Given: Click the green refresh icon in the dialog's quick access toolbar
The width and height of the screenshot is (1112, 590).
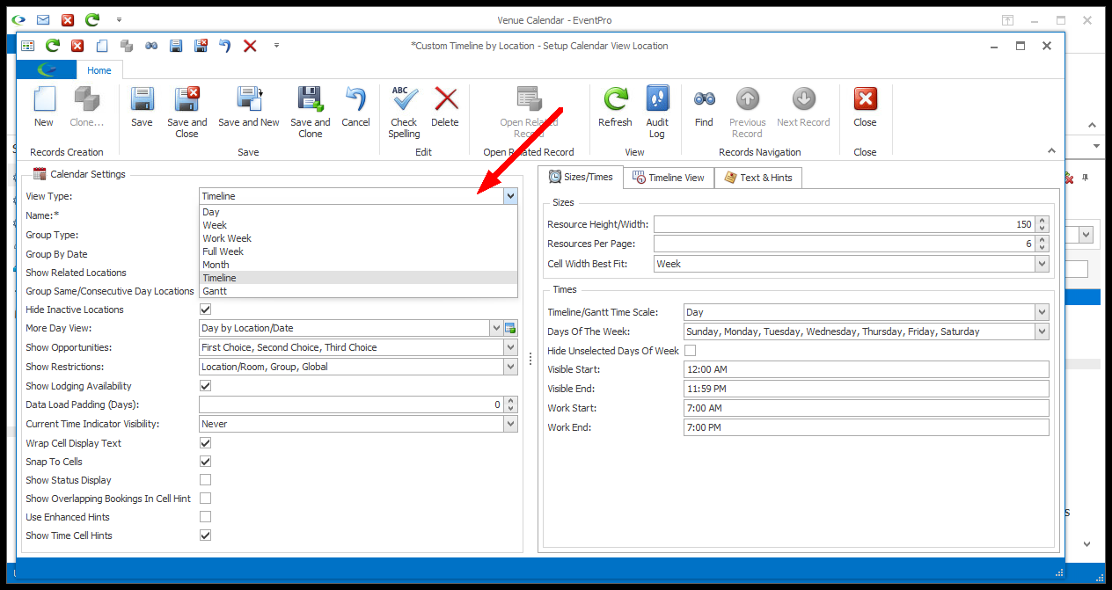Looking at the screenshot, I should 53,46.
